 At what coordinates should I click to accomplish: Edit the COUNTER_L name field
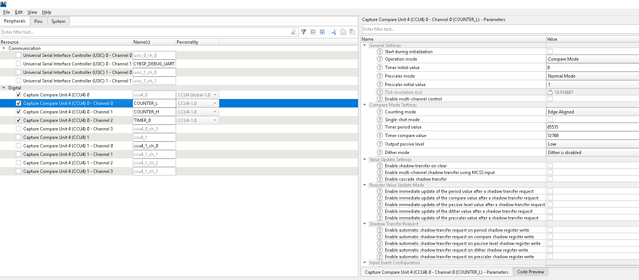154,103
